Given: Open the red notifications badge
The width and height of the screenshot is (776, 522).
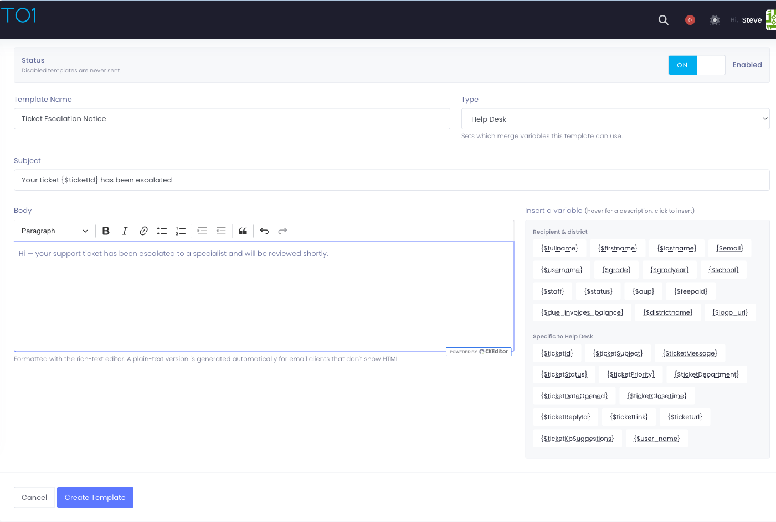Looking at the screenshot, I should click(x=690, y=20).
